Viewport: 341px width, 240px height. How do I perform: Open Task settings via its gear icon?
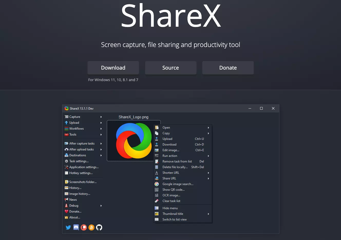coord(67,161)
